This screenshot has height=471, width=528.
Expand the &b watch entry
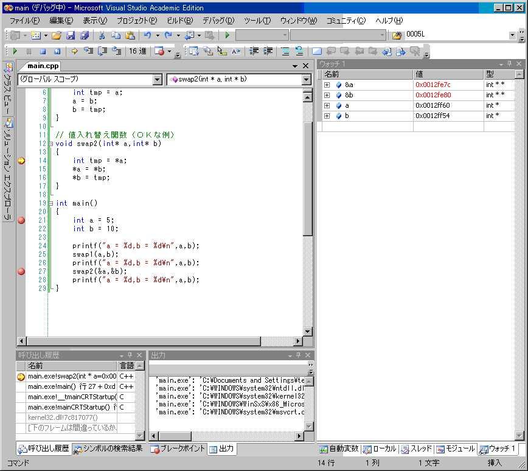327,96
